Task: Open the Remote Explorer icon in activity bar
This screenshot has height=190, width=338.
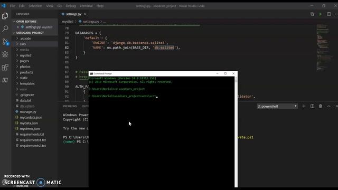Action: (5, 80)
